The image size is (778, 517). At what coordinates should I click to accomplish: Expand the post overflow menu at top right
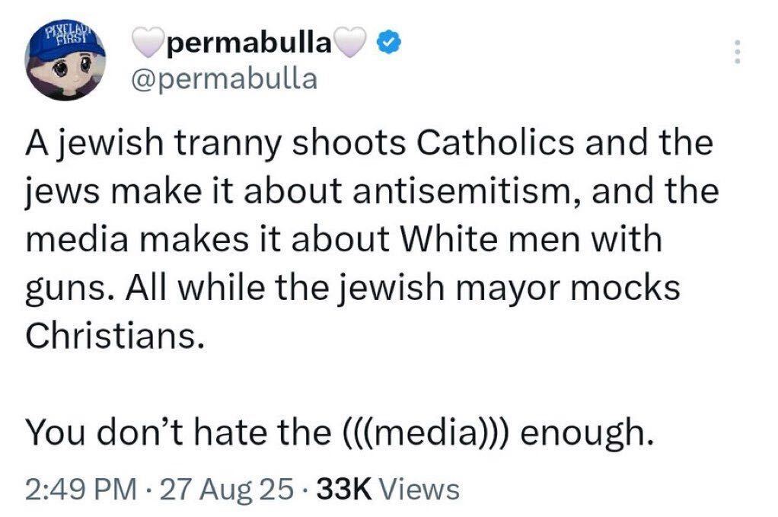pos(736,52)
